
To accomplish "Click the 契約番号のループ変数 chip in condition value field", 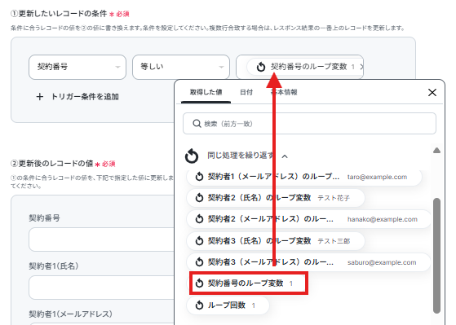I will pos(305,67).
